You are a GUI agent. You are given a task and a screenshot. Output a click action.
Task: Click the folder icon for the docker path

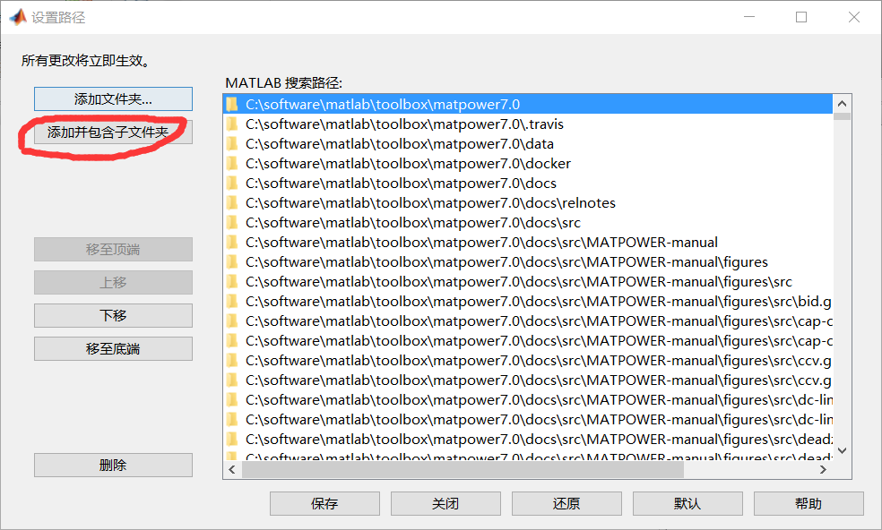coord(232,162)
